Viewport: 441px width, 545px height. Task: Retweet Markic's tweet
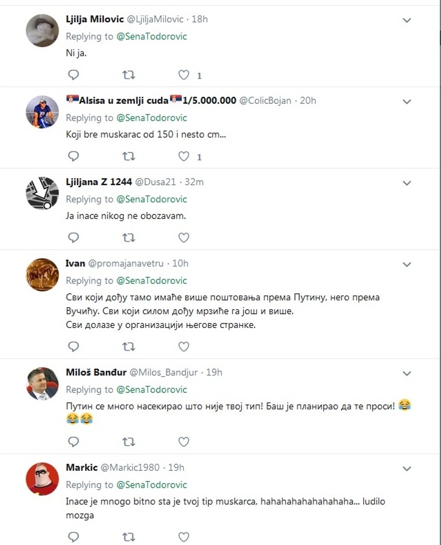pyautogui.click(x=129, y=537)
